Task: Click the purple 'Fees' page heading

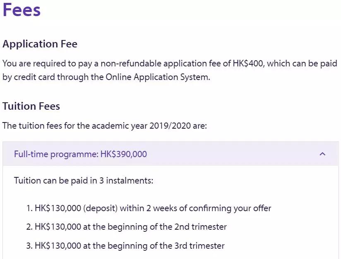Action: point(22,10)
